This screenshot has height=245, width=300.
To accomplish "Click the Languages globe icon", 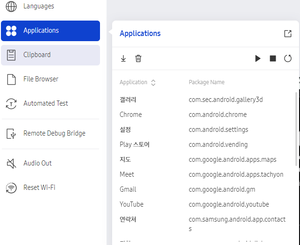I will [x=11, y=7].
